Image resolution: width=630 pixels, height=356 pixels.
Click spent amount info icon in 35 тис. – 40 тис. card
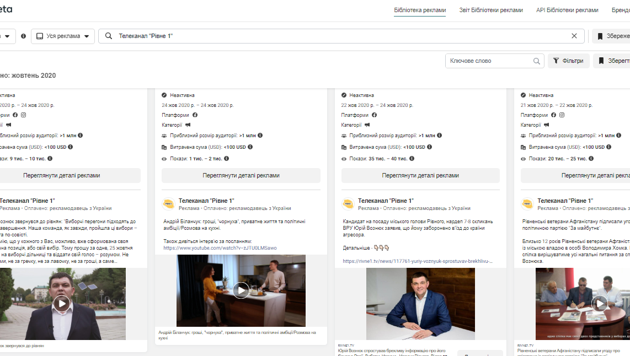429,147
